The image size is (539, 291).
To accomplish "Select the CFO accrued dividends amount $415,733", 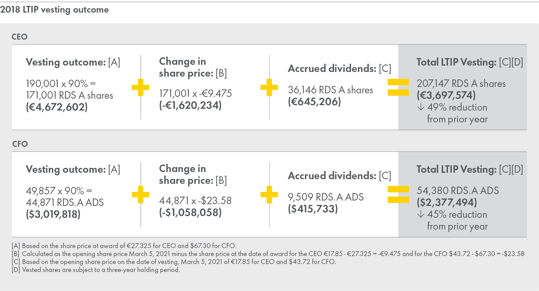I will (x=313, y=209).
